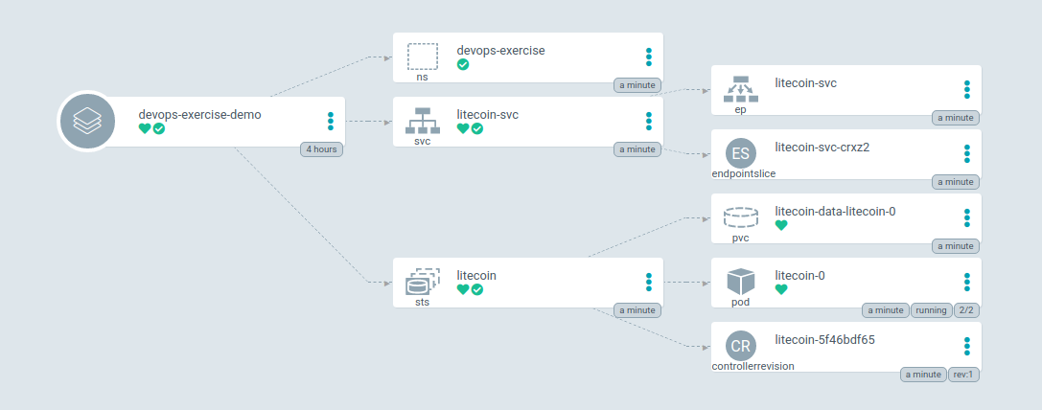Select the litecoin statefulset node title
The height and width of the screenshot is (410, 1042).
(476, 275)
